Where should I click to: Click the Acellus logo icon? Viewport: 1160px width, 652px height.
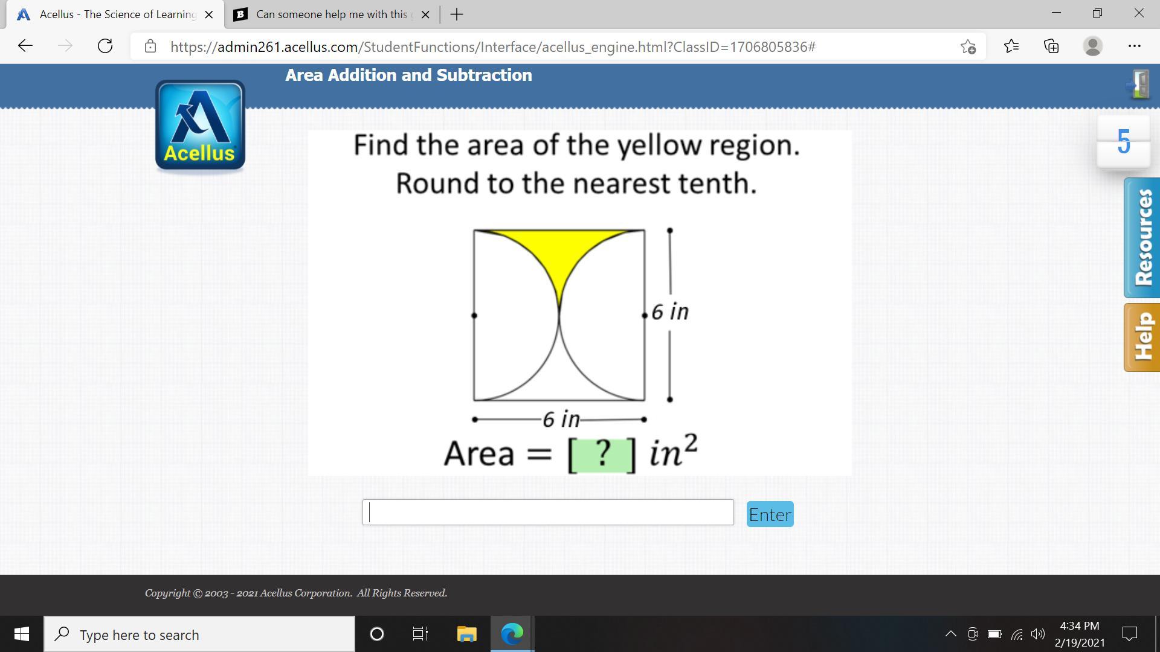(200, 126)
